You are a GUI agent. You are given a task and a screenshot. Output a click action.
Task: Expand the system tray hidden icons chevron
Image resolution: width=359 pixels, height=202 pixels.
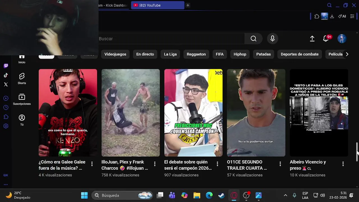tap(286, 195)
